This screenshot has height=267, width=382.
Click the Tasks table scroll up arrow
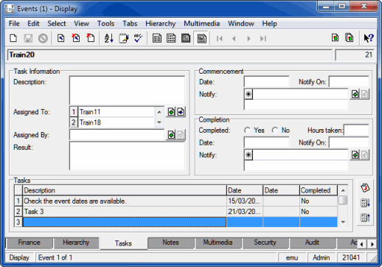pos(343,190)
